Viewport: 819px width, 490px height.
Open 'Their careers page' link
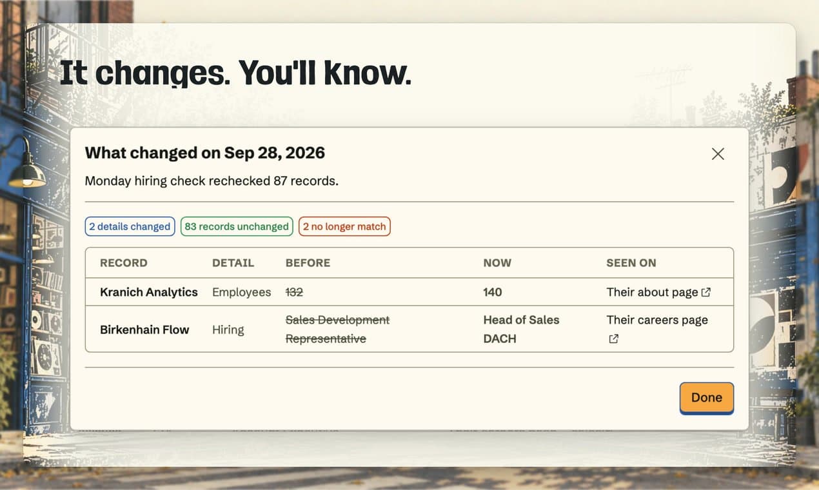[657, 329]
